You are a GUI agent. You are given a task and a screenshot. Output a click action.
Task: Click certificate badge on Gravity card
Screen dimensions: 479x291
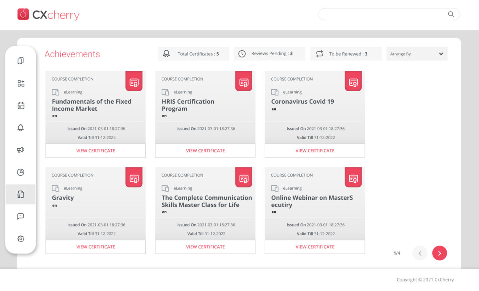pyautogui.click(x=134, y=177)
